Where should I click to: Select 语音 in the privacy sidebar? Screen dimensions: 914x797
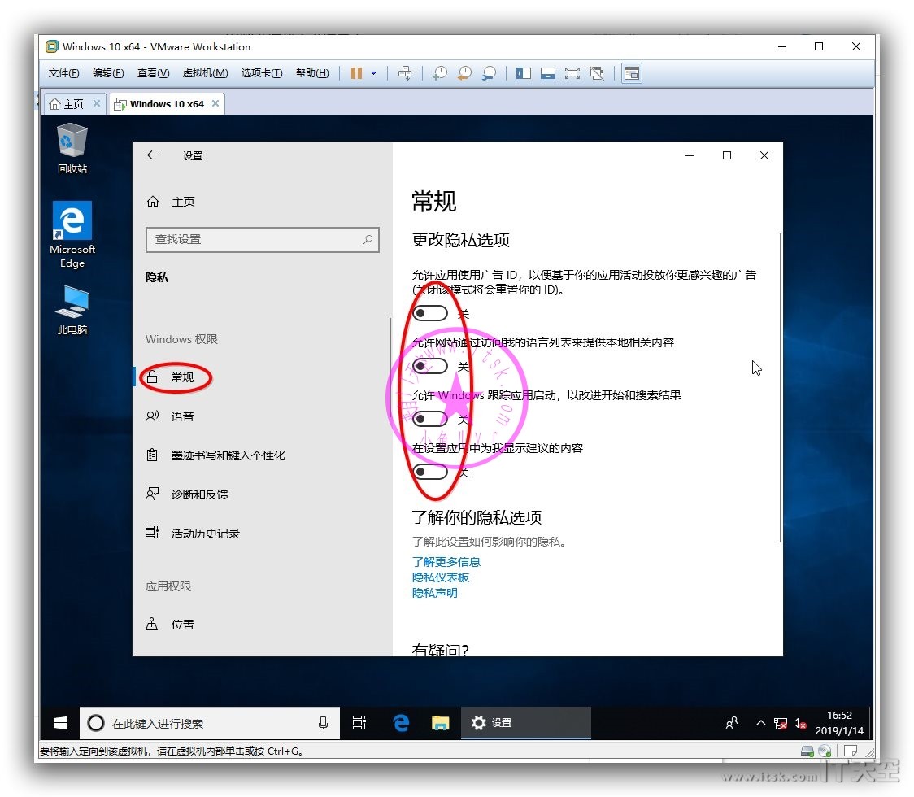pyautogui.click(x=261, y=416)
